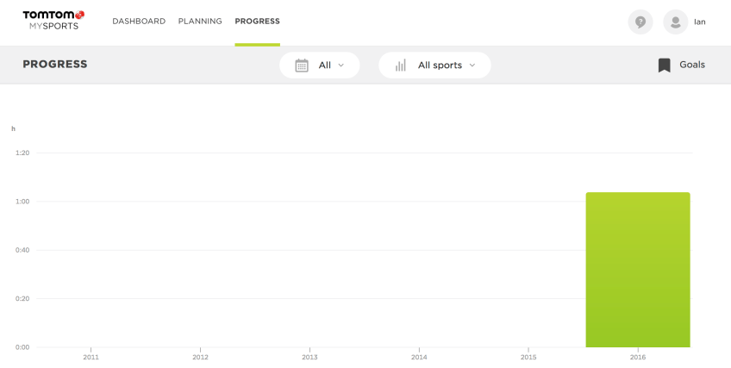Screen dimensions: 731x368
Task: Select the 2011 year label on axis
Action: (x=91, y=357)
